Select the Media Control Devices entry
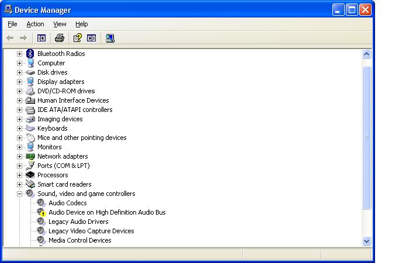399x263 pixels. click(x=80, y=240)
